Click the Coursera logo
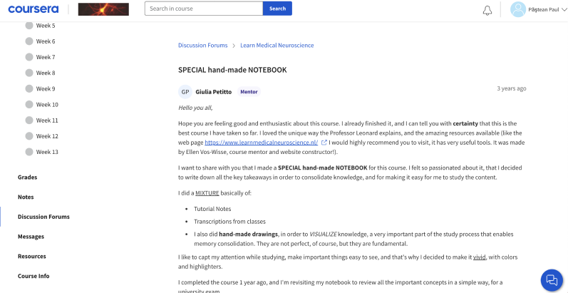The height and width of the screenshot is (293, 568). [34, 9]
